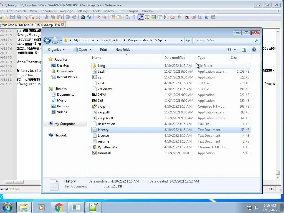Expand breadcrumb arrow after Local Disk (C:)
284x213 pixels.
tap(125, 40)
